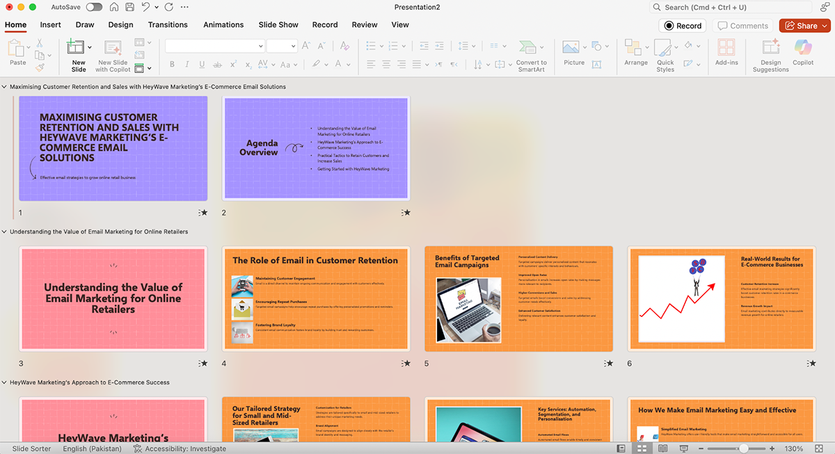This screenshot has width=835, height=454.
Task: Open Design Suggestions
Action: click(770, 54)
